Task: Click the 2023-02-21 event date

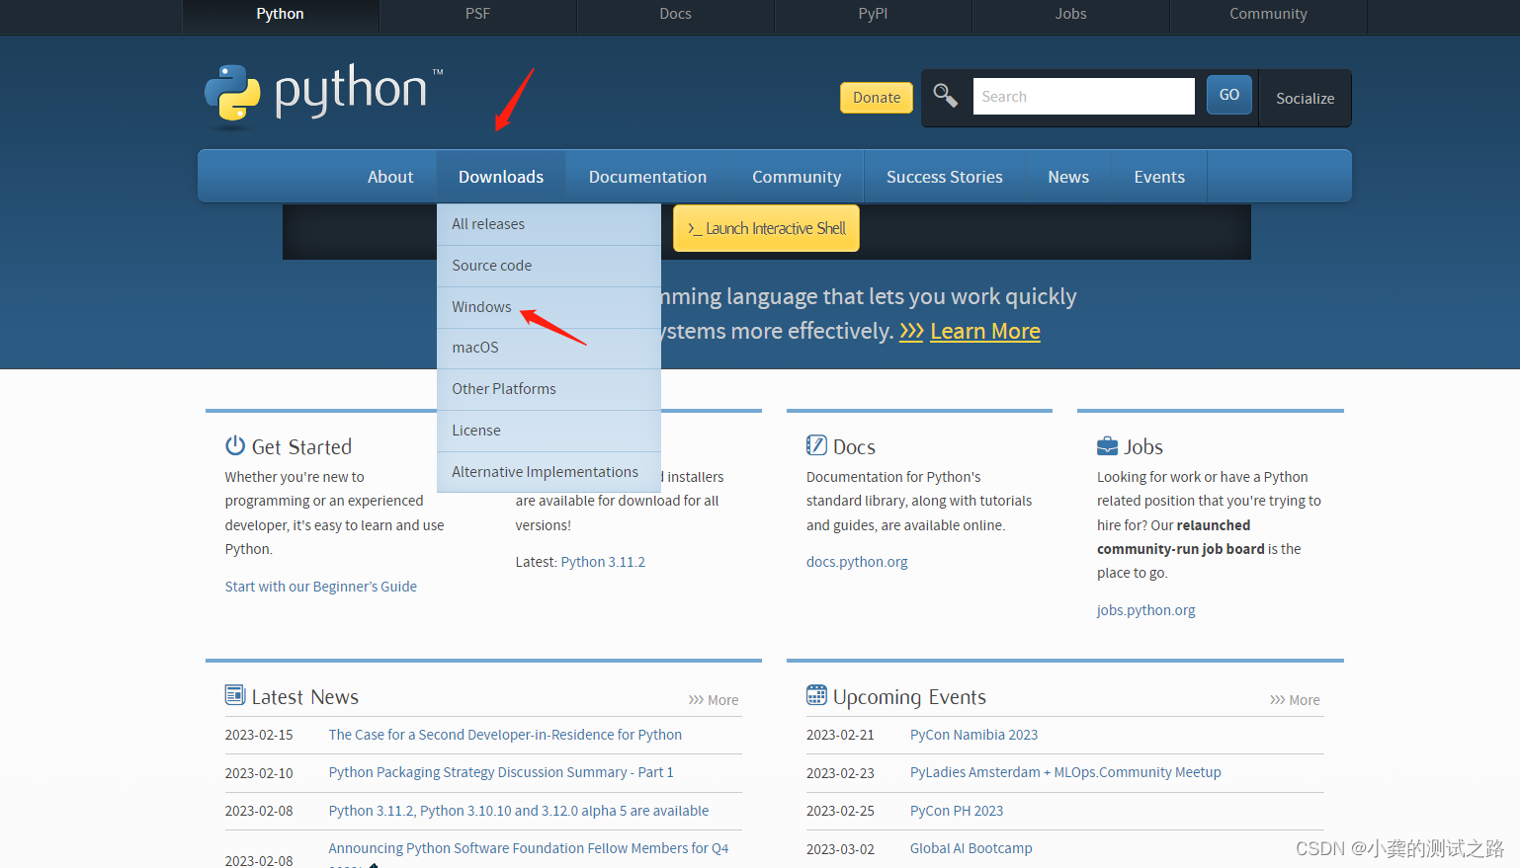Action: click(x=840, y=735)
